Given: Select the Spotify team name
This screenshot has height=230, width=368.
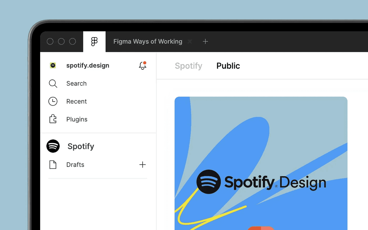Looking at the screenshot, I should coord(81,146).
